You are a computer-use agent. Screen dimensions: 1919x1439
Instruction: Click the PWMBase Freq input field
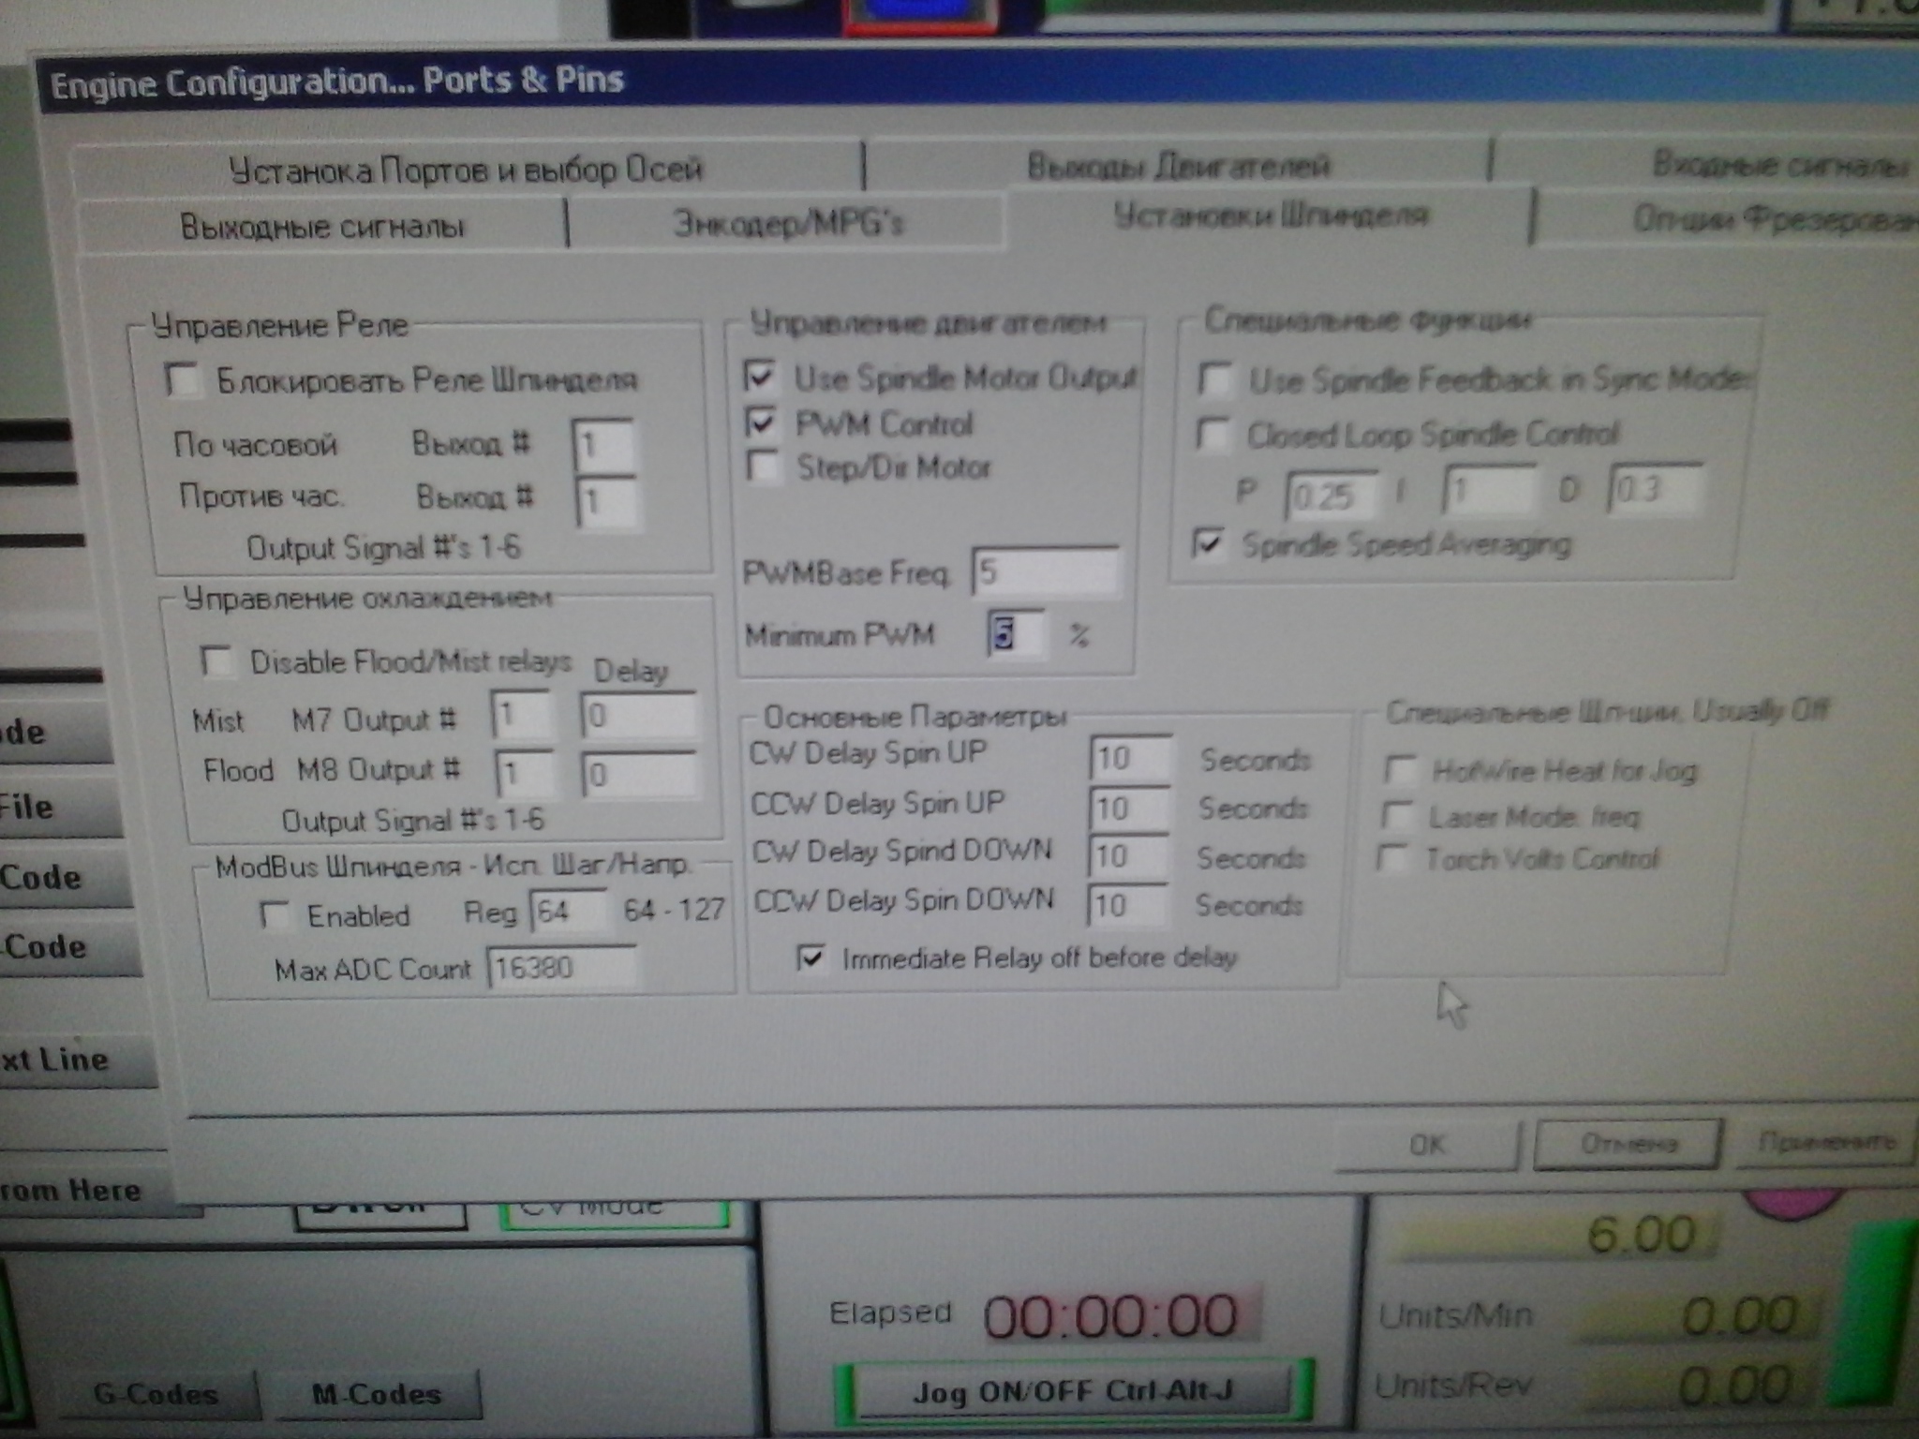1045,571
